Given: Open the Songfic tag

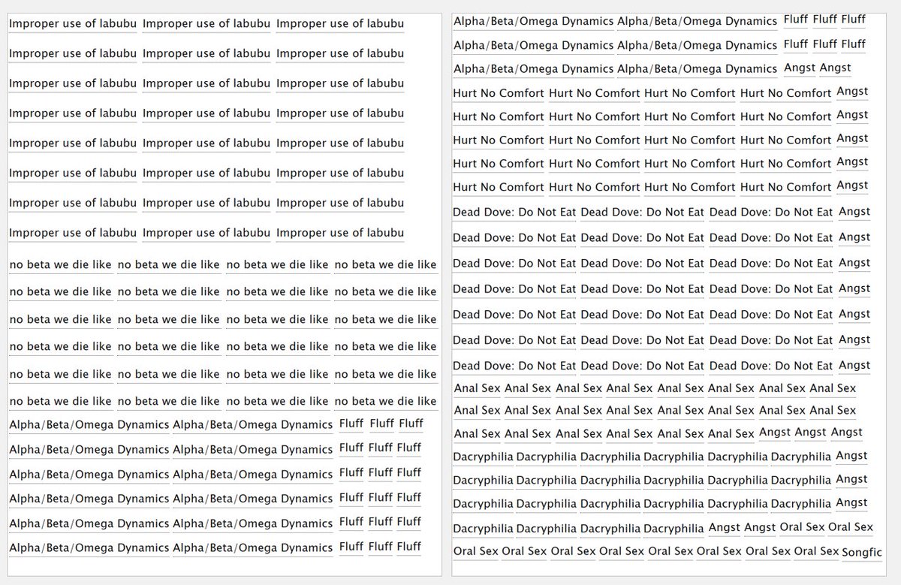Looking at the screenshot, I should 862,552.
